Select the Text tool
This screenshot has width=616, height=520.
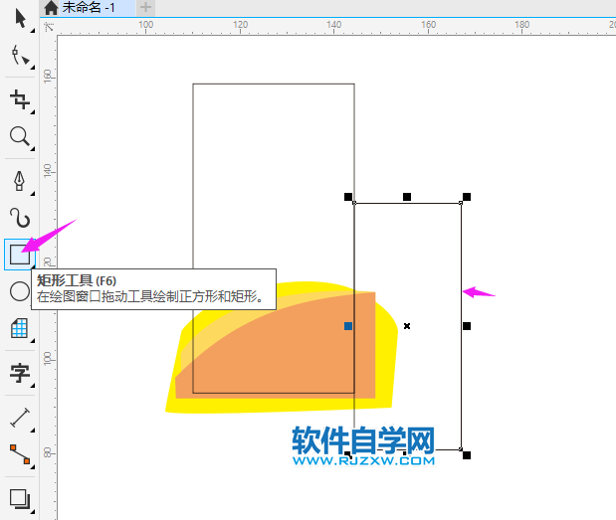point(20,373)
